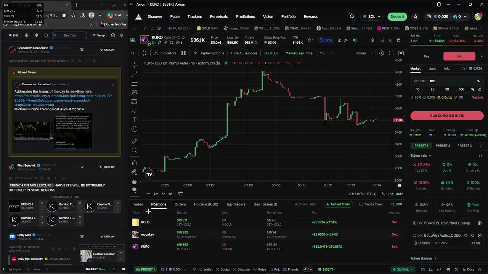Go to the Perpetuals page

[219, 17]
